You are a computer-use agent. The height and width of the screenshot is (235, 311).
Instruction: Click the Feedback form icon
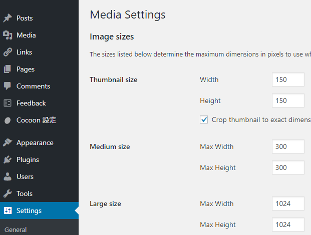tap(8, 103)
